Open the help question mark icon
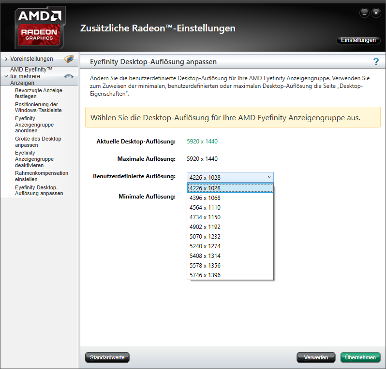386x369 pixels. 376,61
